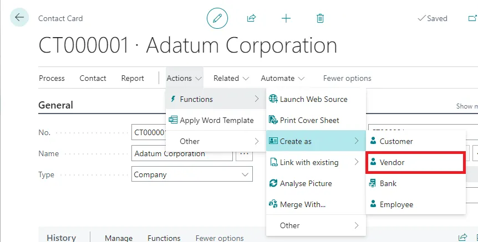This screenshot has width=478, height=242.
Task: Click the No. input field
Action: pos(149,132)
